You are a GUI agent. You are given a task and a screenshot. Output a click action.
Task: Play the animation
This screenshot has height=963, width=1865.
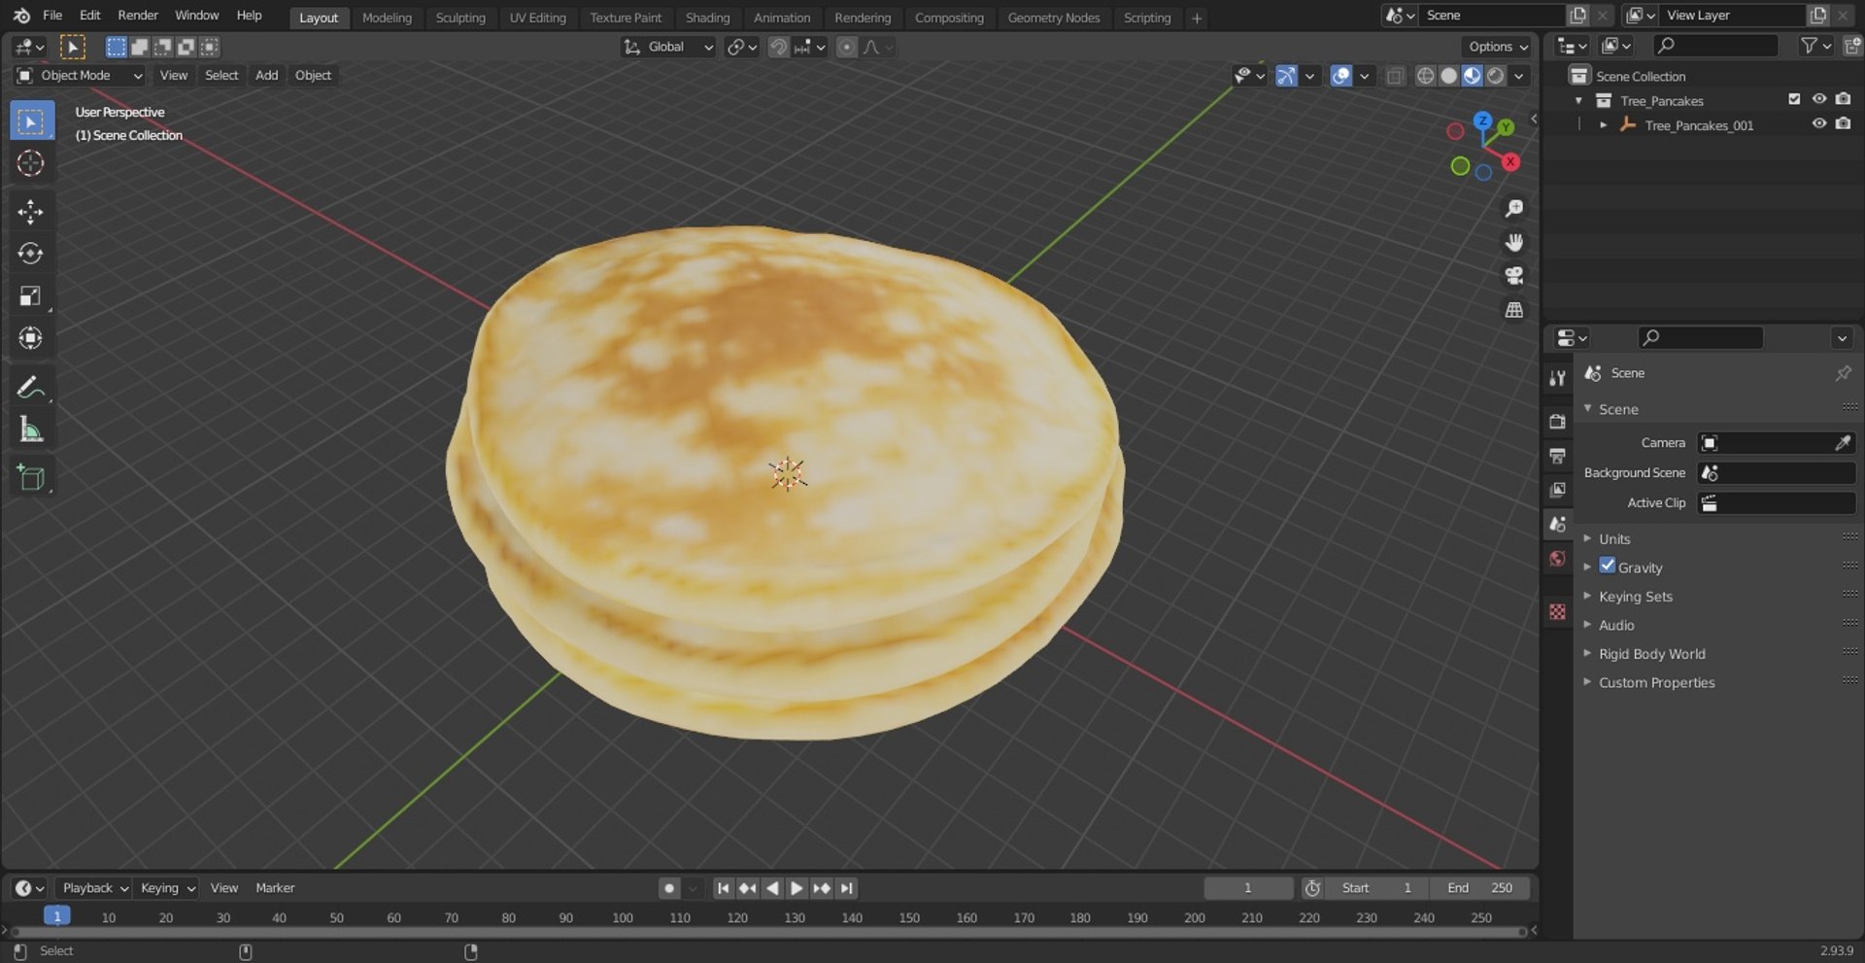[x=797, y=888]
